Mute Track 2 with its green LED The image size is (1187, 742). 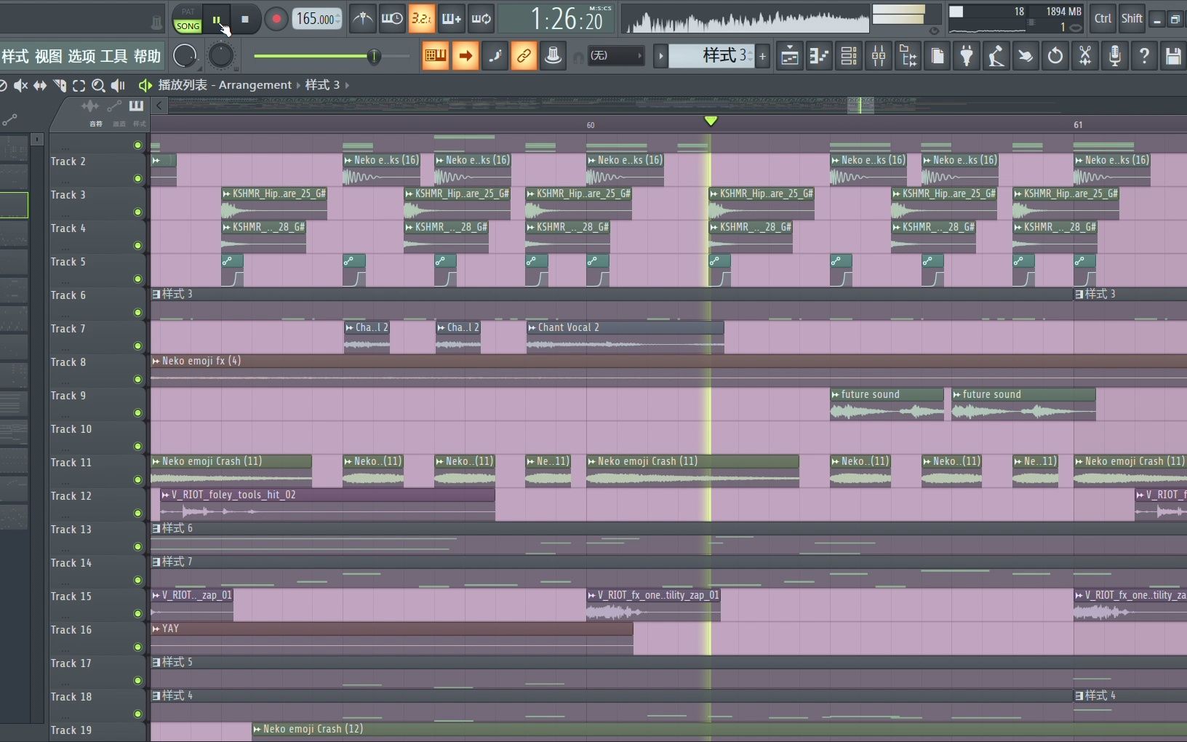point(137,179)
